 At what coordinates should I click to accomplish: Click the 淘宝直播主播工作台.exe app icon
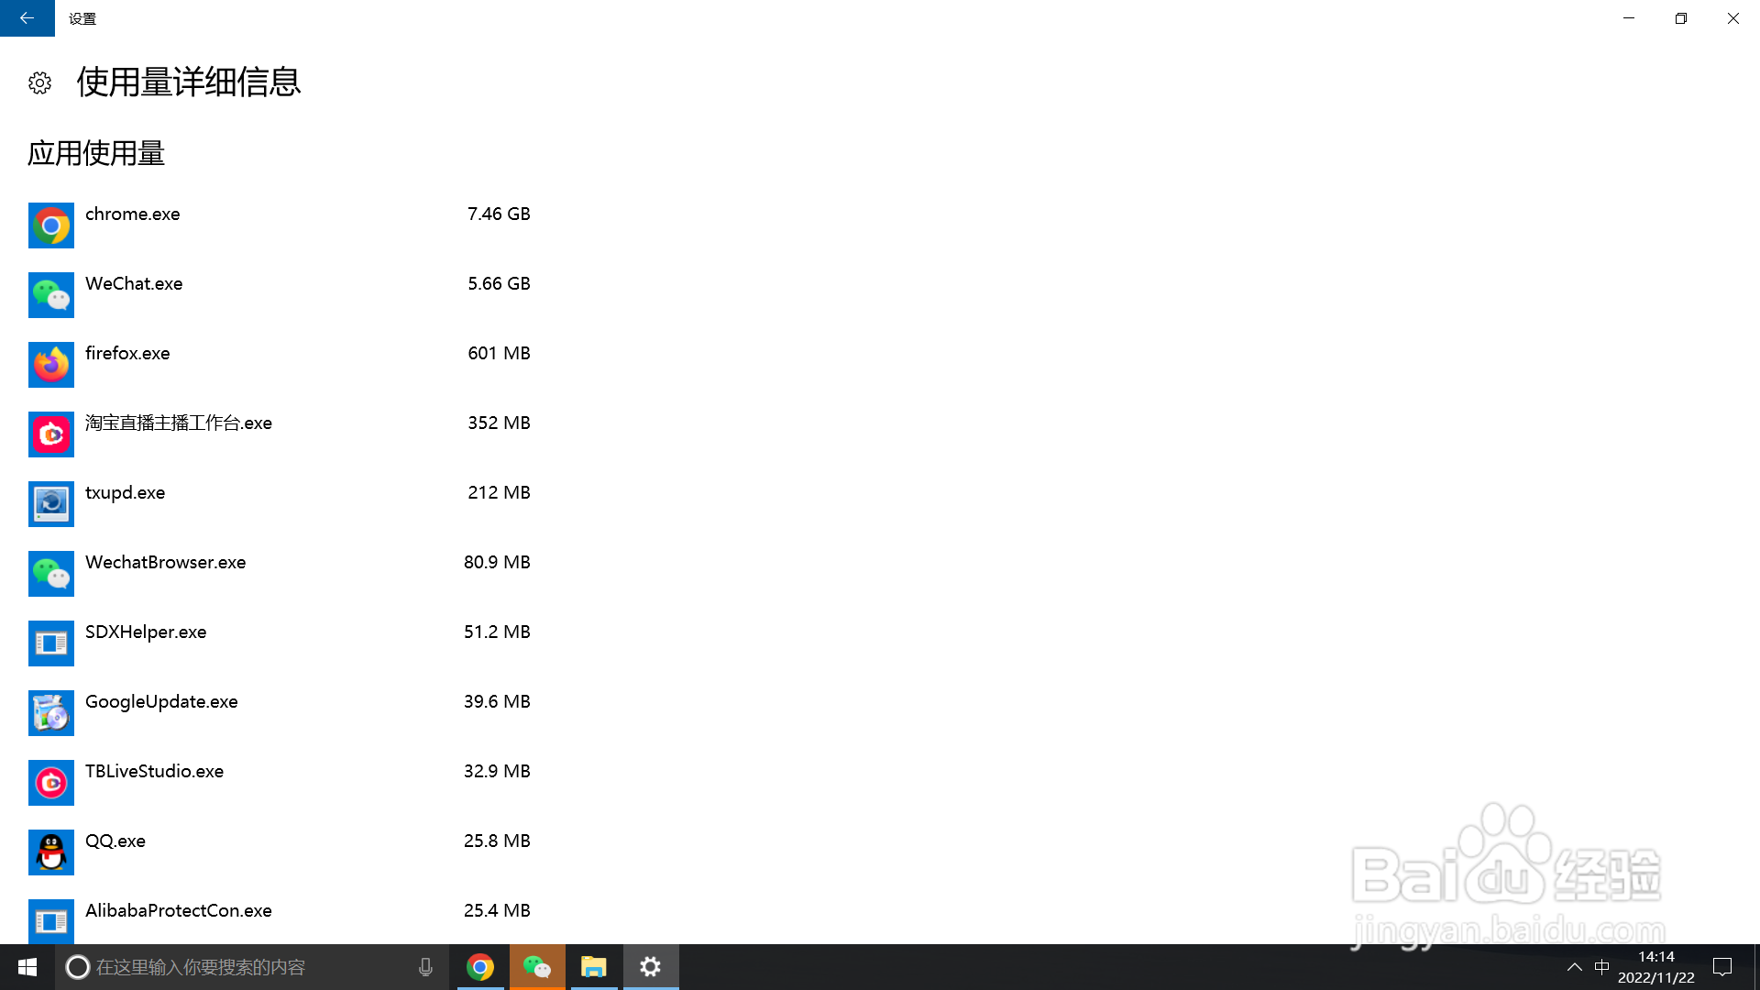coord(51,434)
